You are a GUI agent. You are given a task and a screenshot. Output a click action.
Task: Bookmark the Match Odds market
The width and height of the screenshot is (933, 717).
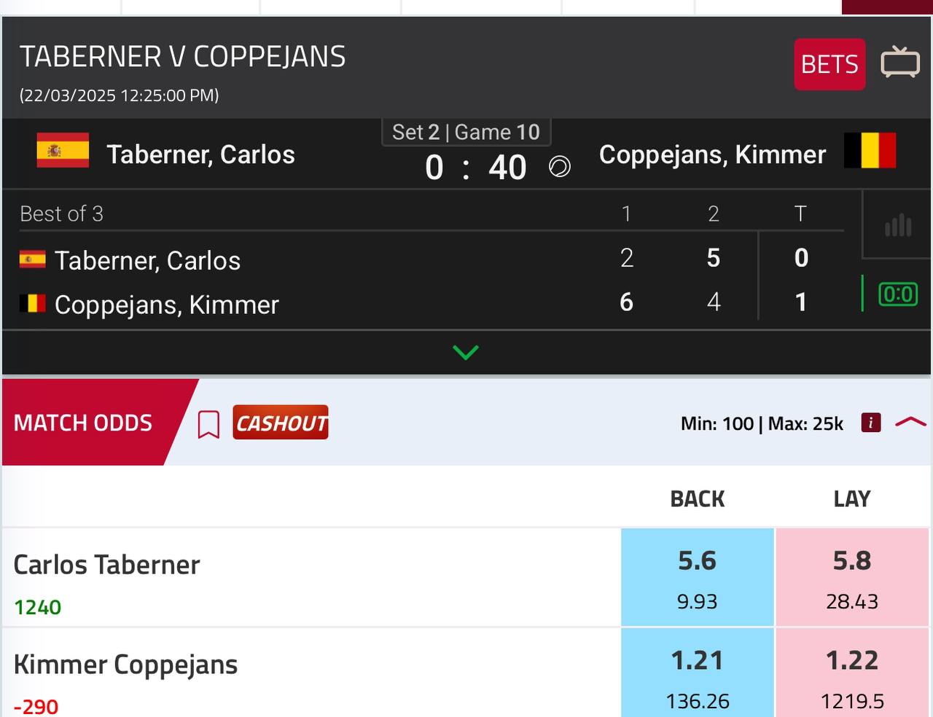coord(208,424)
